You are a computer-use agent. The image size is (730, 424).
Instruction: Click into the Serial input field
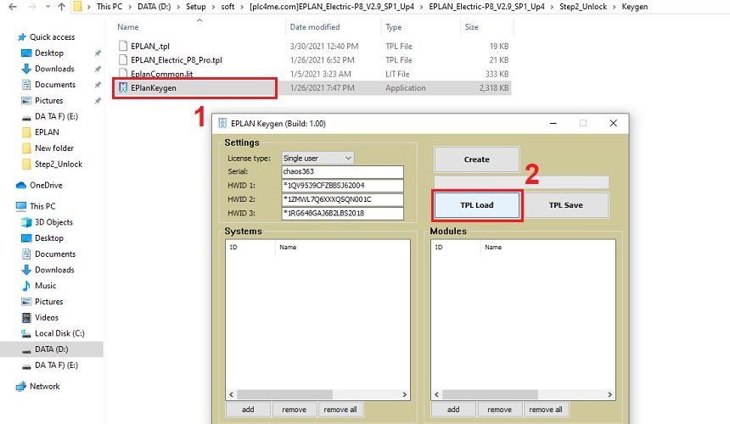coord(343,171)
